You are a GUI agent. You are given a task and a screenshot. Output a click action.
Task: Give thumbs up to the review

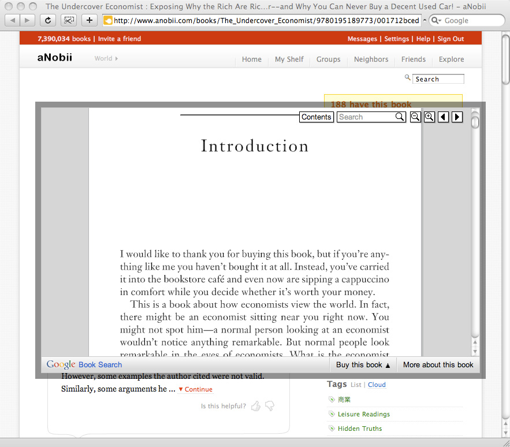[x=255, y=407]
